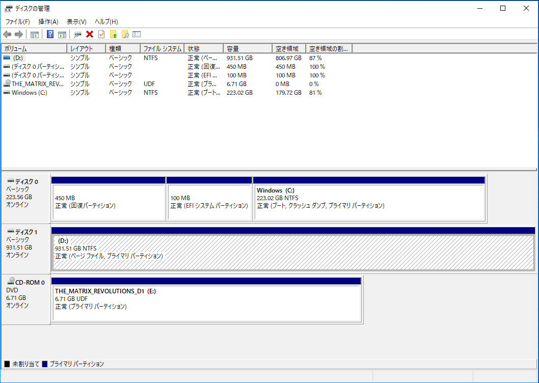Click the drive icon beside Windows (C:) row
This screenshot has width=539, height=383.
coord(7,93)
